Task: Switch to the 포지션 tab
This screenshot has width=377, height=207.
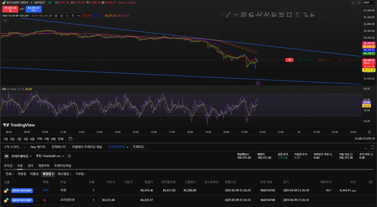Action: (8, 166)
